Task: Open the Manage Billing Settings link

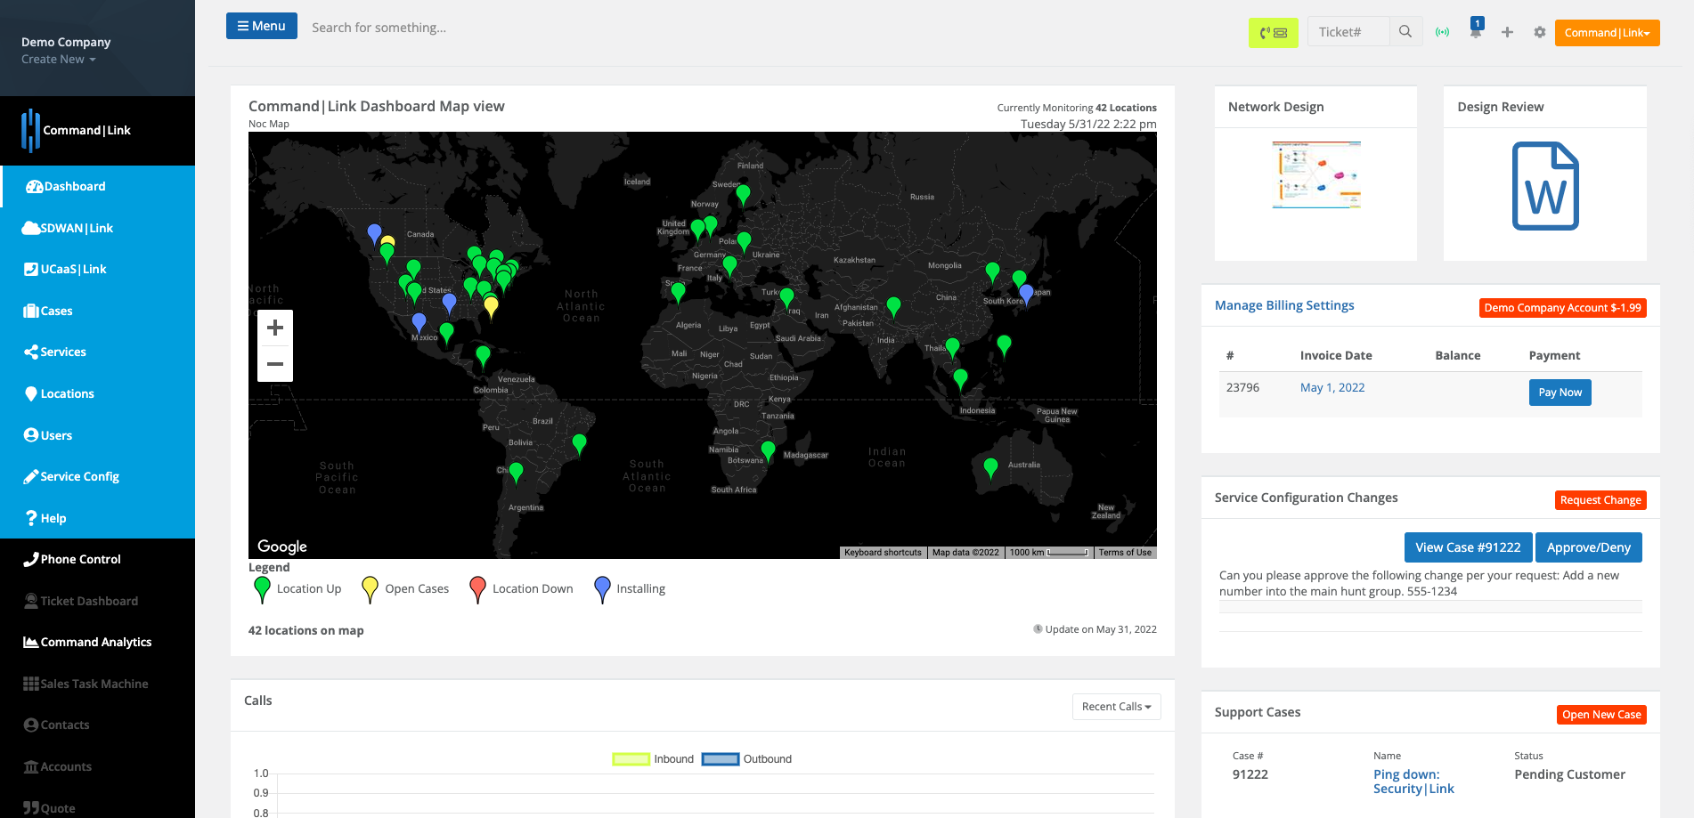Action: point(1284,305)
